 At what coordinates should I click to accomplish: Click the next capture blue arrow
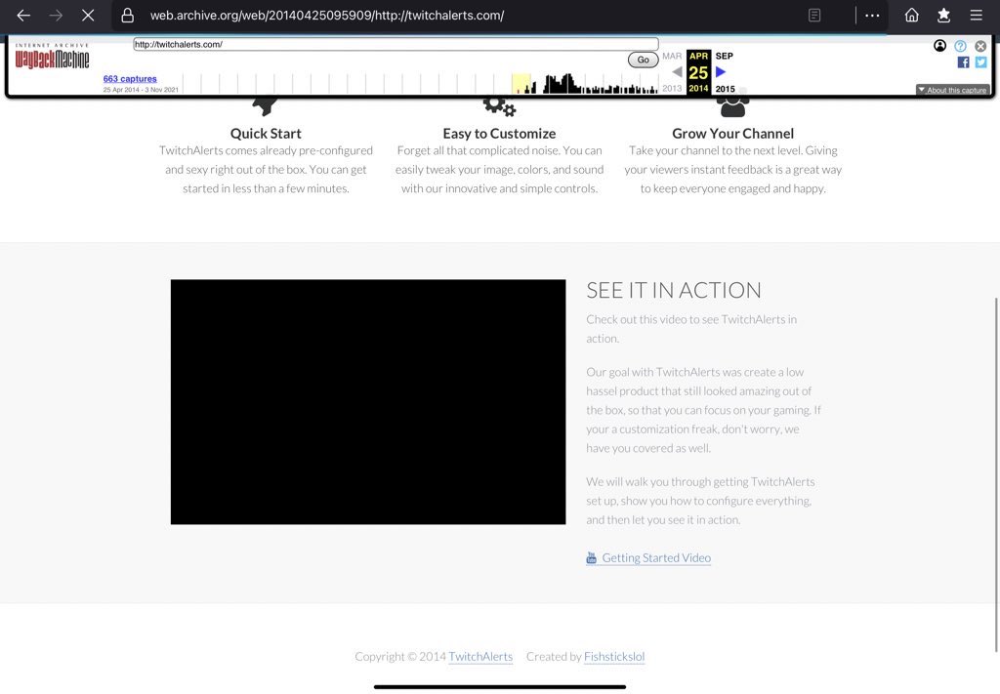(x=721, y=72)
